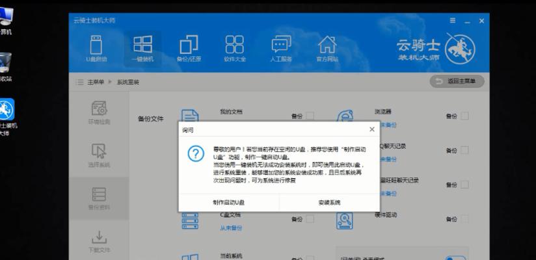Open the U盘启动 section in the top bar
The height and width of the screenshot is (260, 536).
pyautogui.click(x=96, y=49)
